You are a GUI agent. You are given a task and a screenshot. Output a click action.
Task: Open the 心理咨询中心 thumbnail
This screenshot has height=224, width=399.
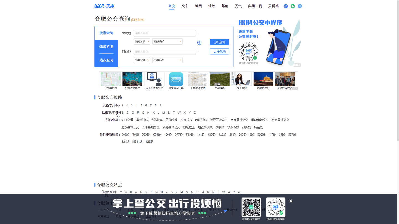tap(285, 81)
